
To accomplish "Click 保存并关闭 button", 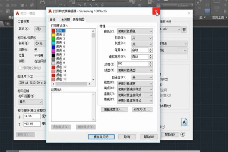I will [x=101, y=137].
